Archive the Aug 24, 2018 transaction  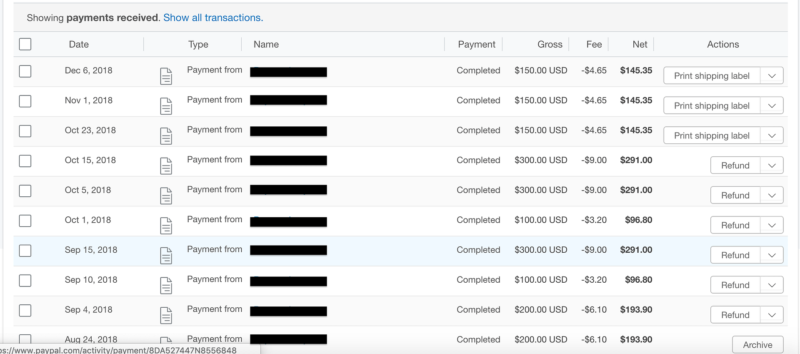757,345
